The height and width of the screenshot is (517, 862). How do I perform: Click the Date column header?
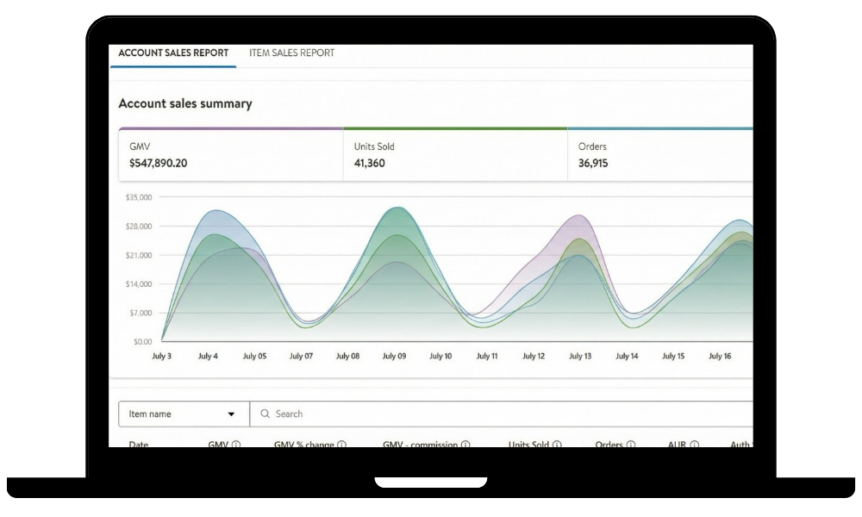[x=138, y=445]
